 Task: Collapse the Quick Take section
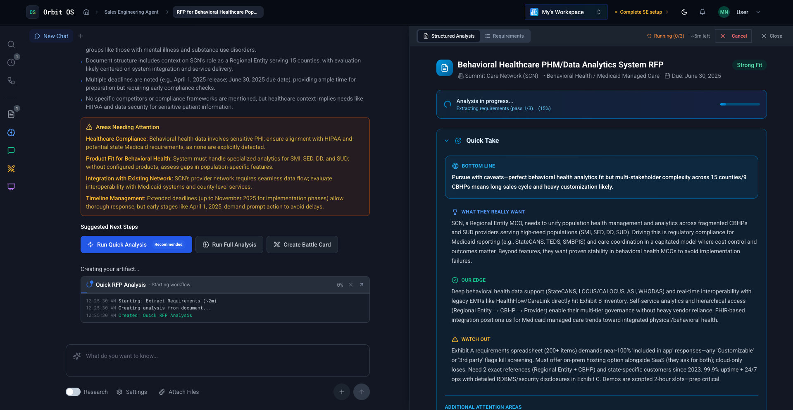click(446, 141)
